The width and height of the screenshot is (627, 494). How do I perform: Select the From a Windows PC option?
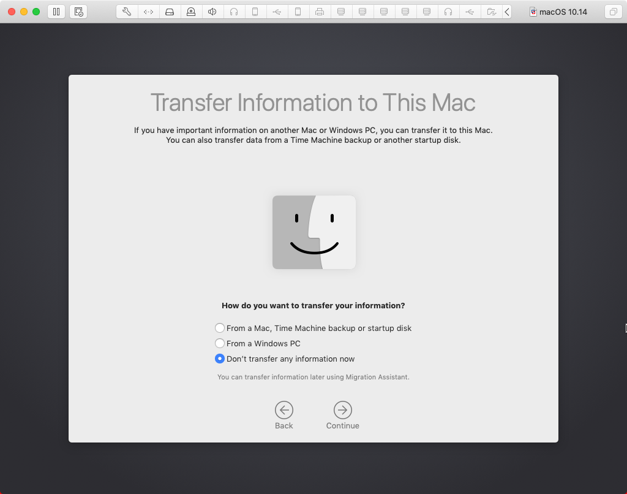(220, 343)
